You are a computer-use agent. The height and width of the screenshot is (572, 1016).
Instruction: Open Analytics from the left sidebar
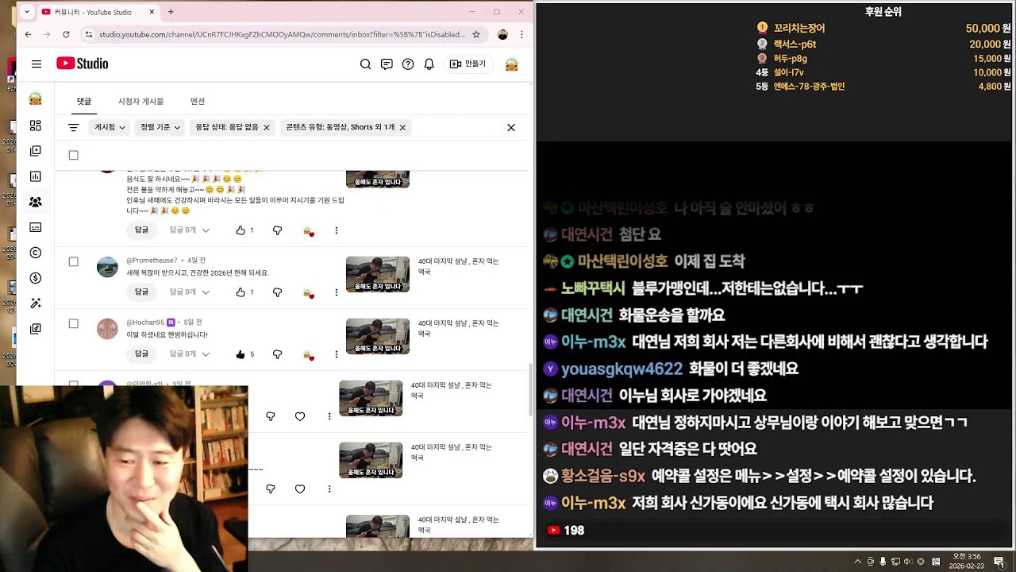coord(35,176)
